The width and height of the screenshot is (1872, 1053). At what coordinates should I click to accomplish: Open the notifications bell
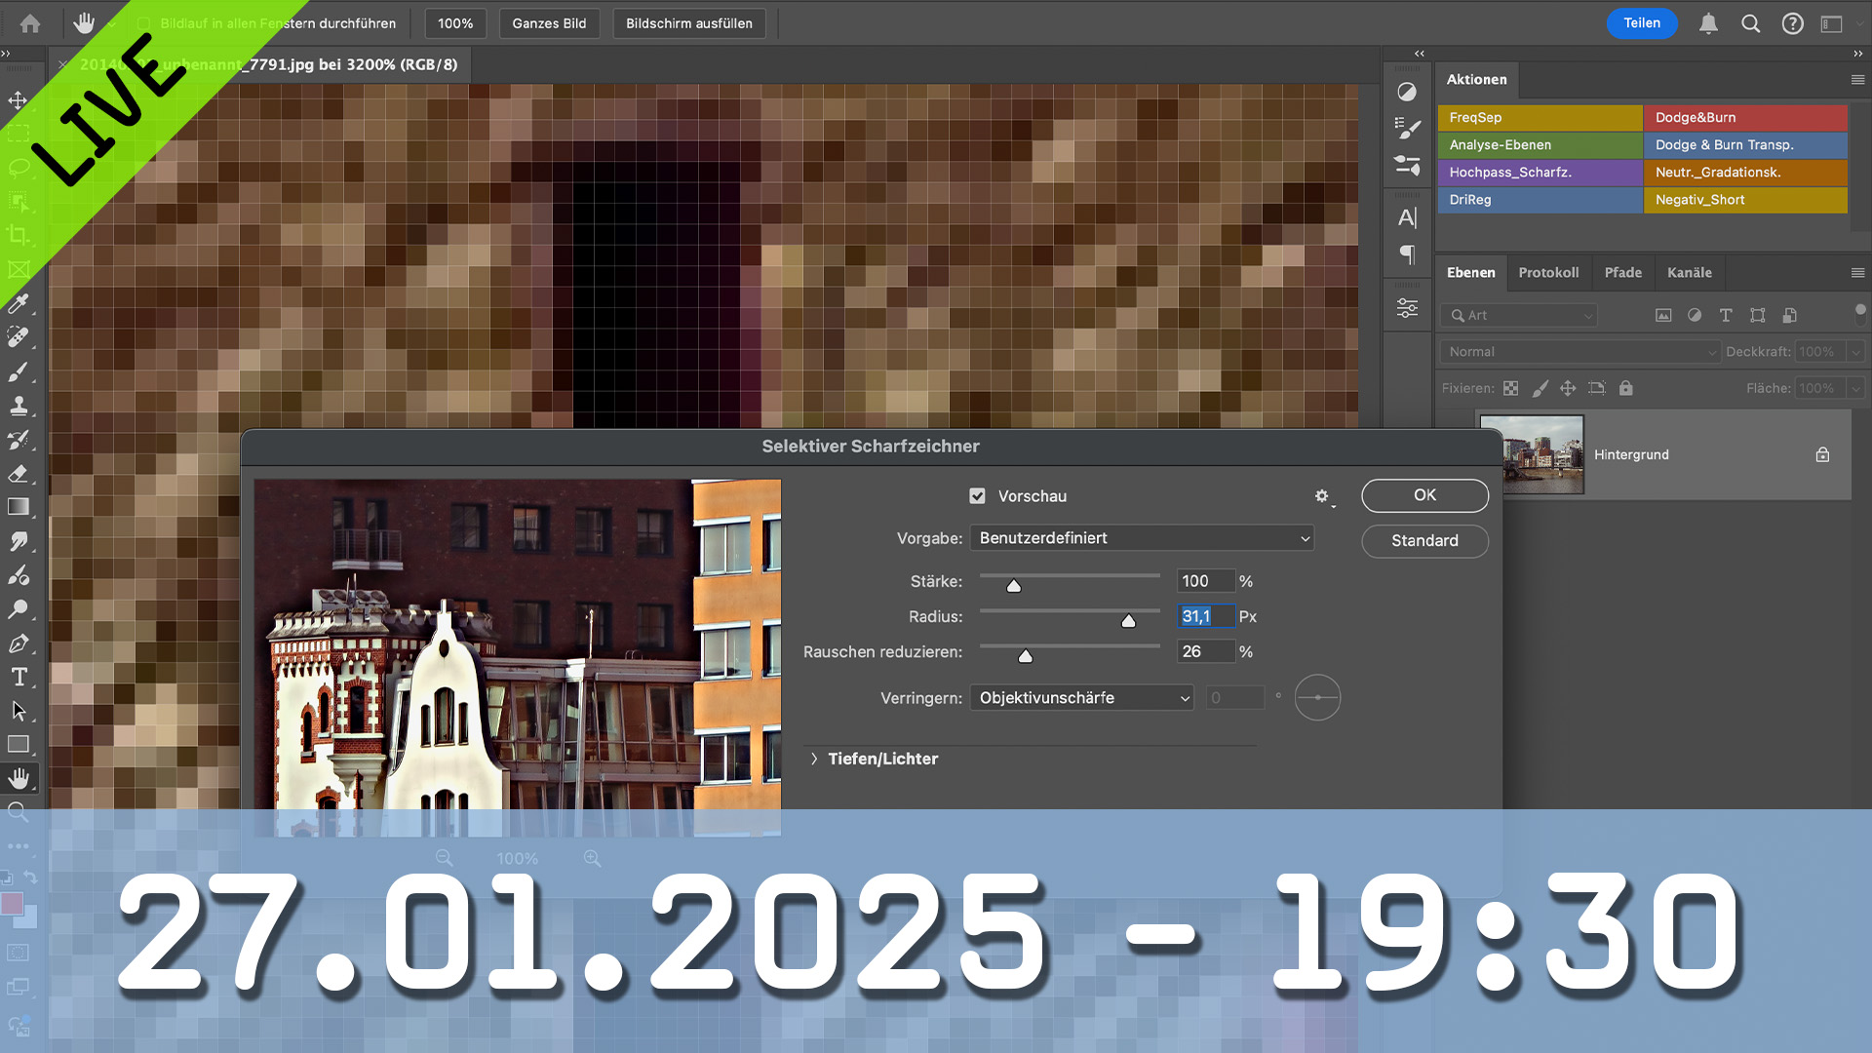click(x=1708, y=23)
